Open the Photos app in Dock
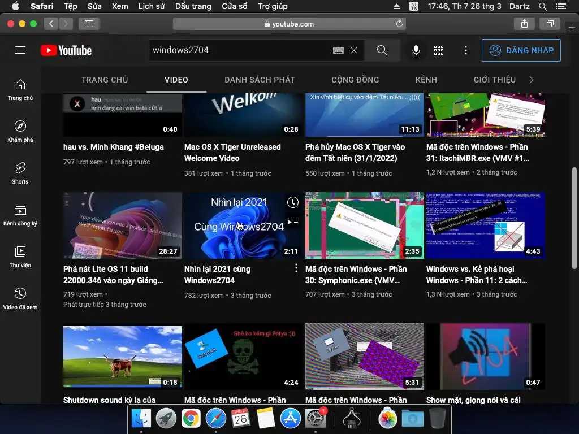 click(387, 419)
